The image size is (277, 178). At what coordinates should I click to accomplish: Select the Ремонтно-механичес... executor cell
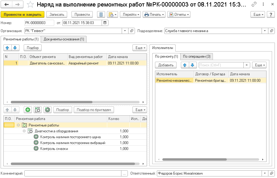click(x=174, y=81)
